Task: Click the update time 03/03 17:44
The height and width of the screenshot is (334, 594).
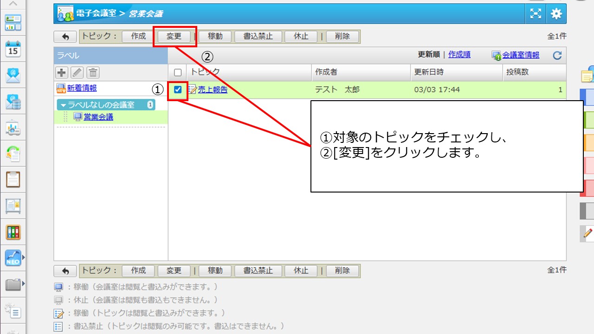Action: [x=437, y=90]
